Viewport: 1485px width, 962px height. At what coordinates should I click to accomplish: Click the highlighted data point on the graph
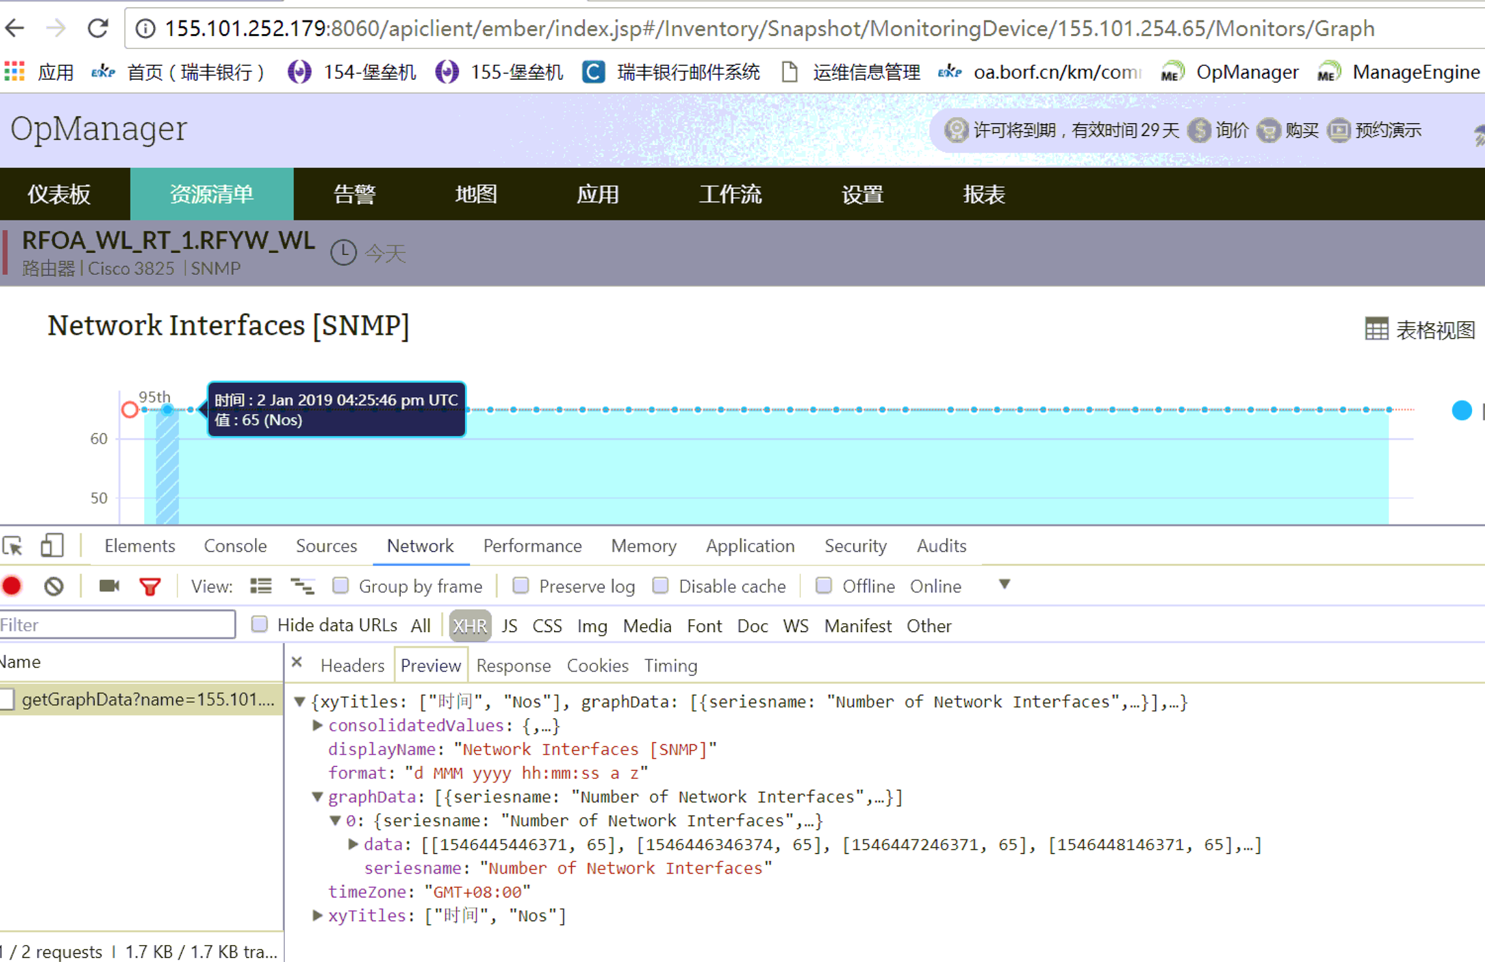pyautogui.click(x=167, y=410)
